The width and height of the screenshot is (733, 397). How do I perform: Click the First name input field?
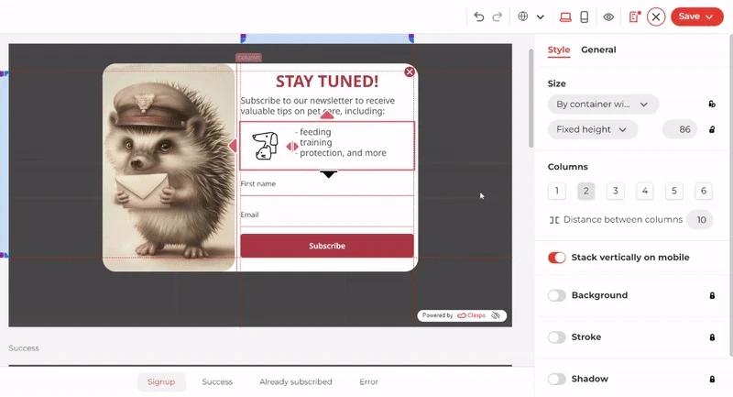tap(327, 183)
